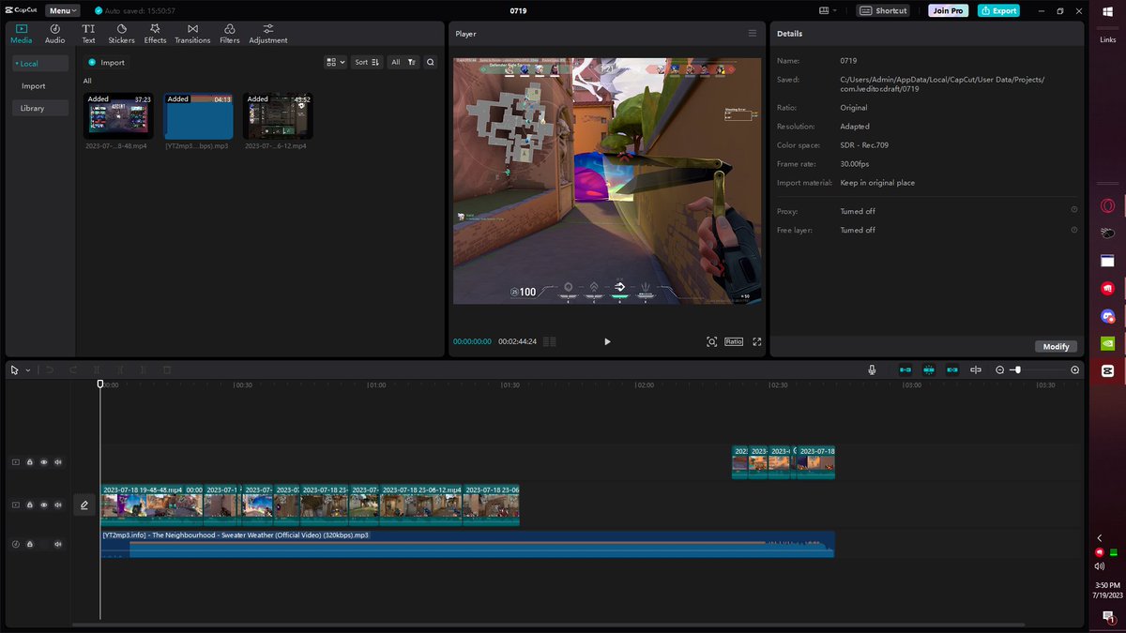Open the Stickers tab
Image resolution: width=1126 pixels, height=633 pixels.
click(121, 34)
